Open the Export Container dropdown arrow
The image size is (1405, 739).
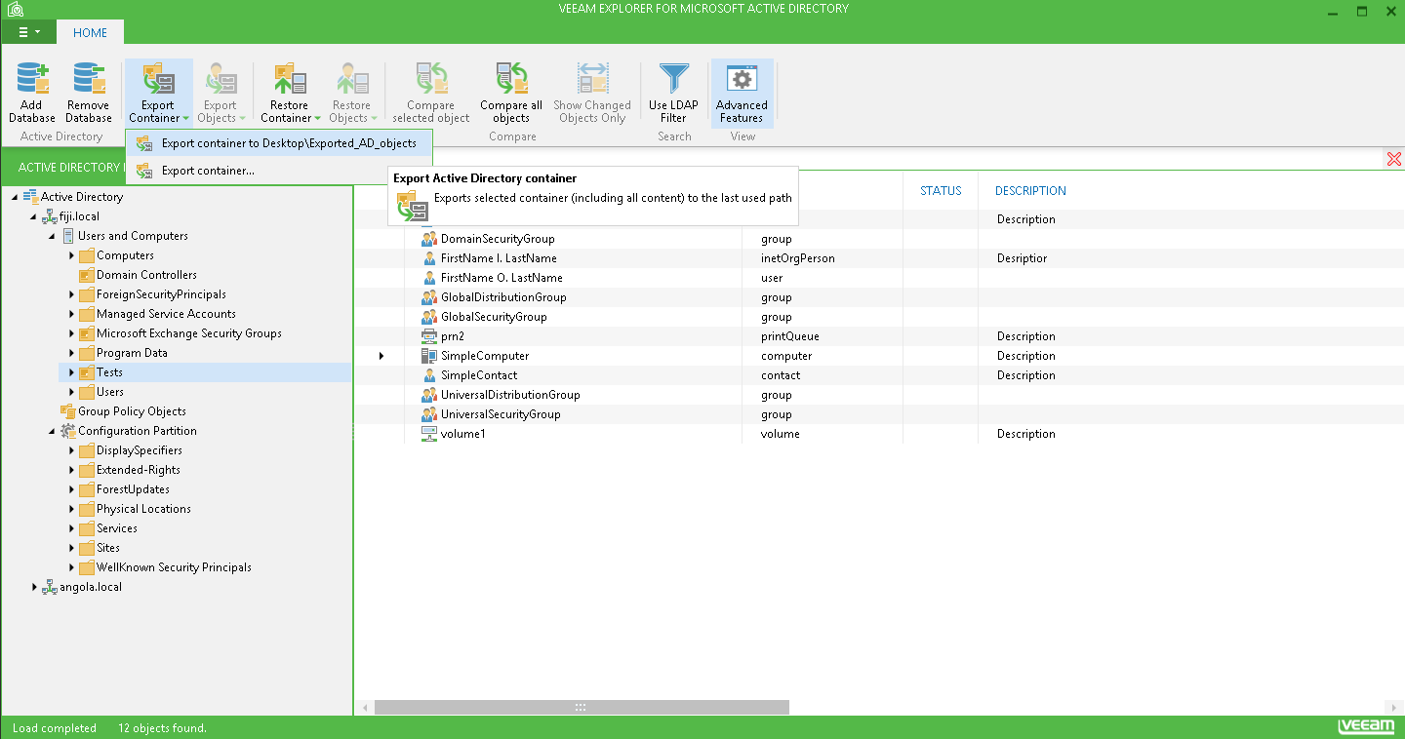[x=185, y=119]
